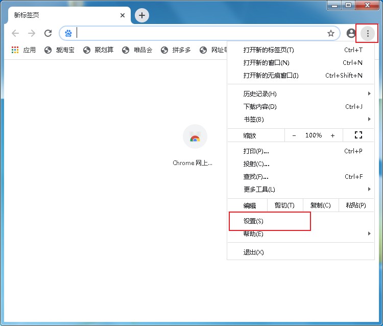
Task: Click the three-dot Chrome menu button
Action: [x=368, y=33]
